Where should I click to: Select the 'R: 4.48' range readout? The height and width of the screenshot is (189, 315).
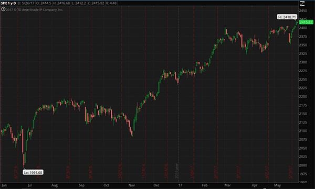[x=111, y=3]
